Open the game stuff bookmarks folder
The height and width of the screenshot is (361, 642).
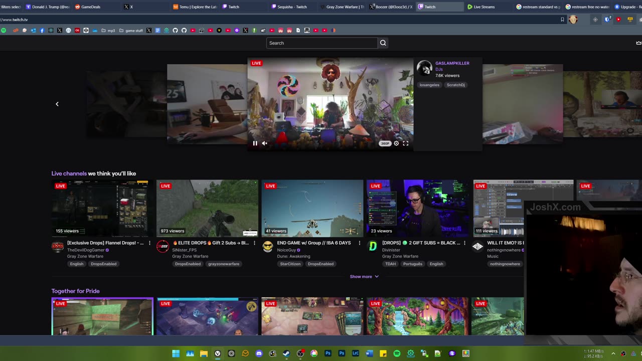pos(131,31)
